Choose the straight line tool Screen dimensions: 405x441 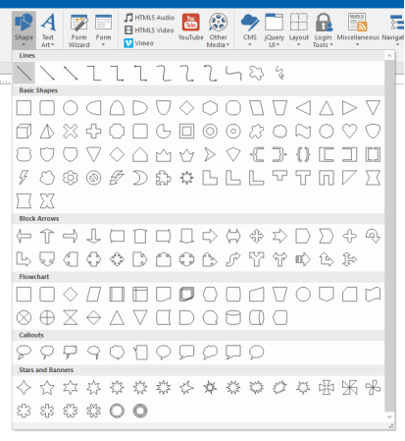[24, 73]
